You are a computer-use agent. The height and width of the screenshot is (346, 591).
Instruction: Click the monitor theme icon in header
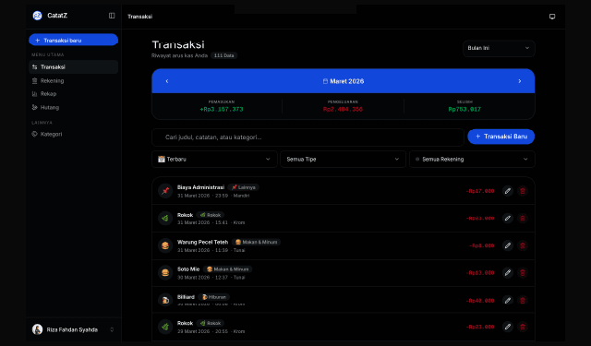(x=552, y=17)
